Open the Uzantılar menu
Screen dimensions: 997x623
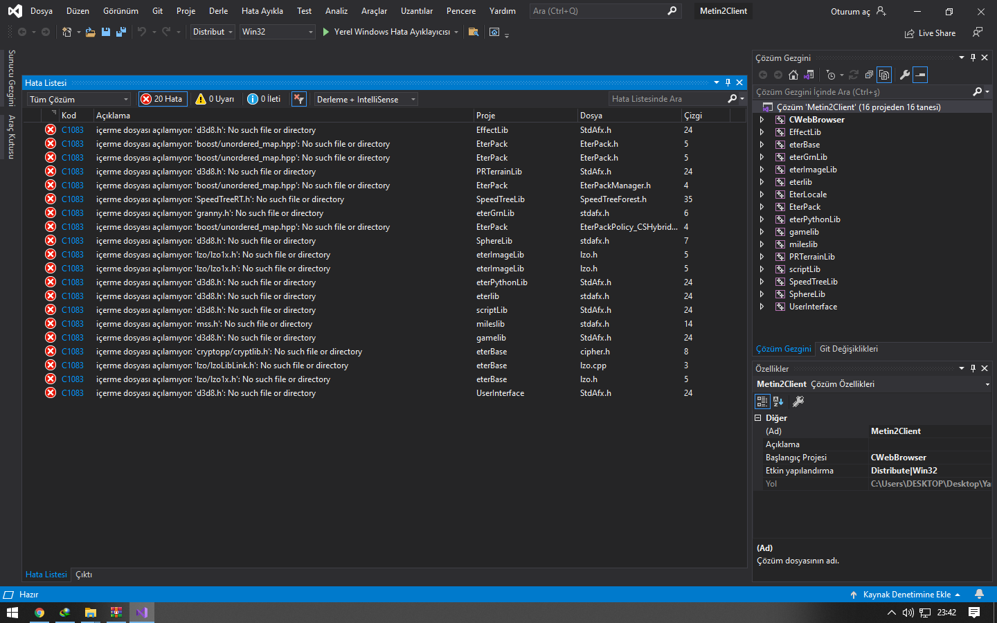(417, 11)
